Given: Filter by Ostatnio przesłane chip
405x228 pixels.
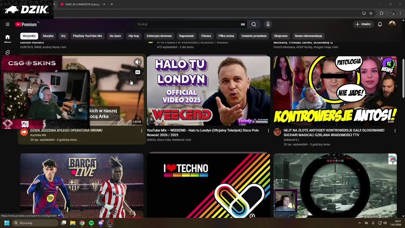Looking at the screenshot, I should point(254,36).
